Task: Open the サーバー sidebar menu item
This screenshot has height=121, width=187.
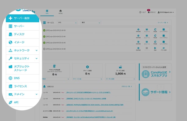Action: (22, 26)
